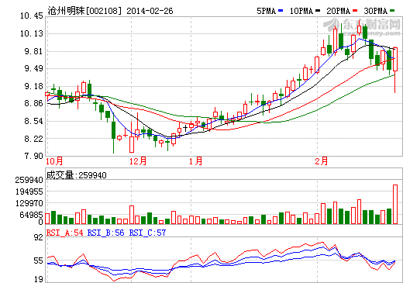Click the 成交量:259940 volume header
The image size is (403, 283).
point(76,175)
